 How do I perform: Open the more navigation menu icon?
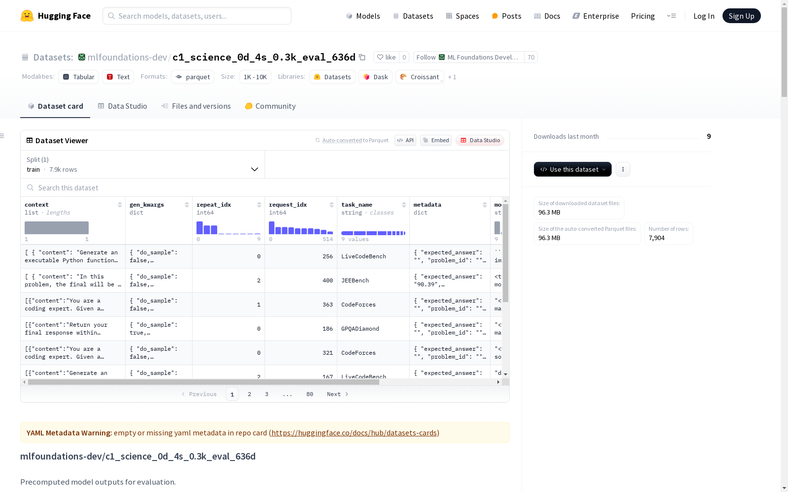671,16
